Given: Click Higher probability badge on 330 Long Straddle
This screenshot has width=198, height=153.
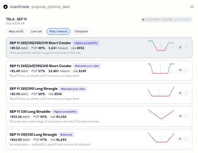Looking at the screenshot, I should (65, 112).
